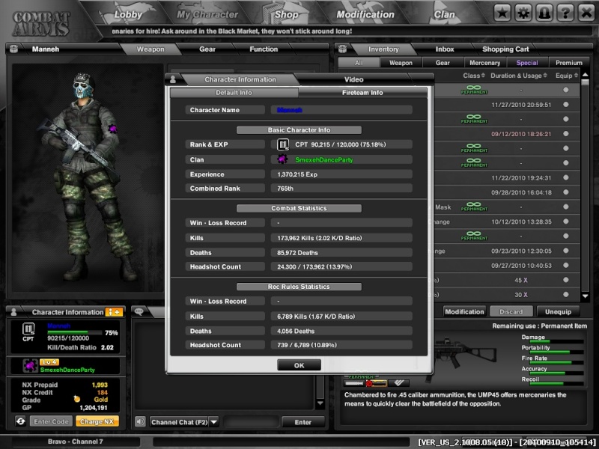Switch to the Function tab under Manneh
Screen dimensions: 599x449
point(264,49)
